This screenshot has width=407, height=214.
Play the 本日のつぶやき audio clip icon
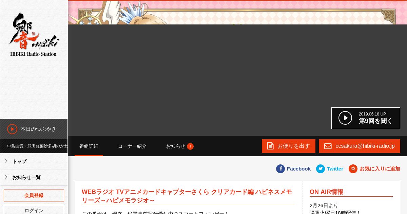pos(12,129)
